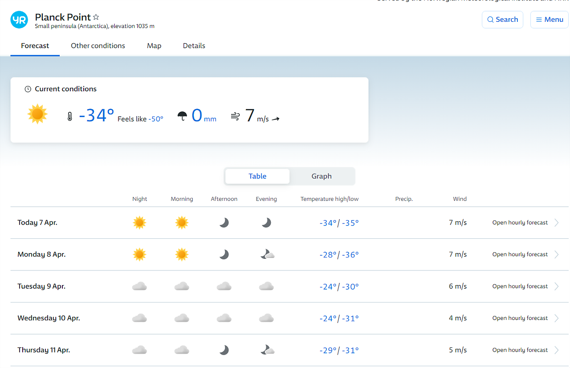Click Tuesday 9 Apr. night cloud icon
570x368 pixels.
139,286
